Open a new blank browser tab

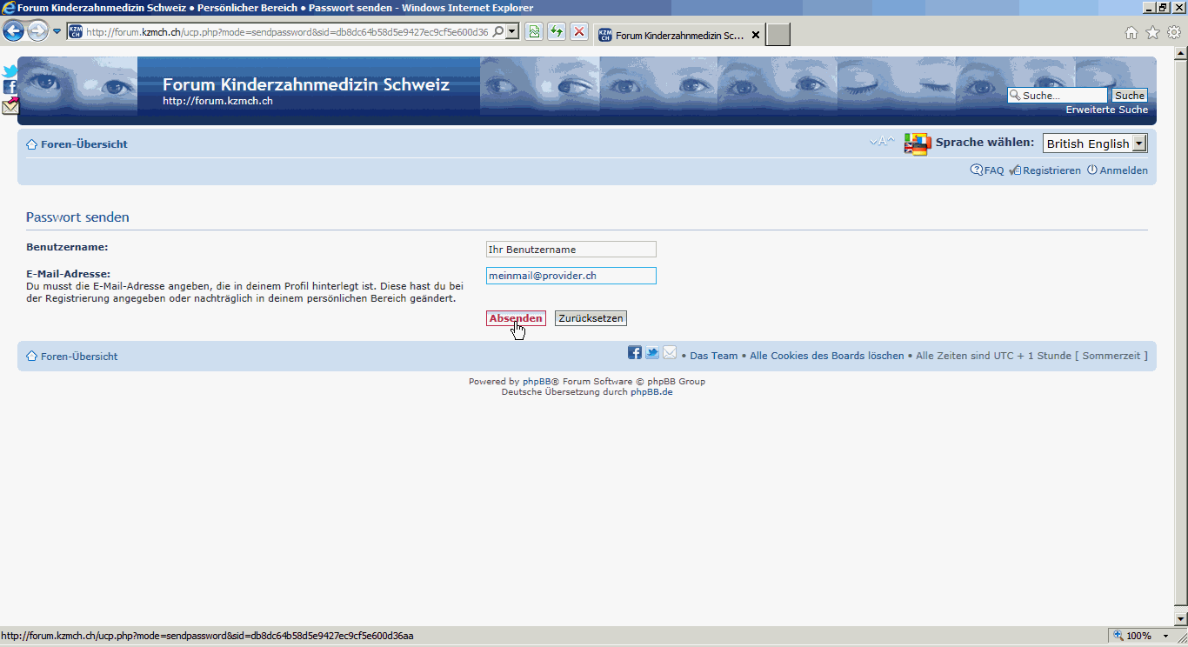(x=778, y=35)
